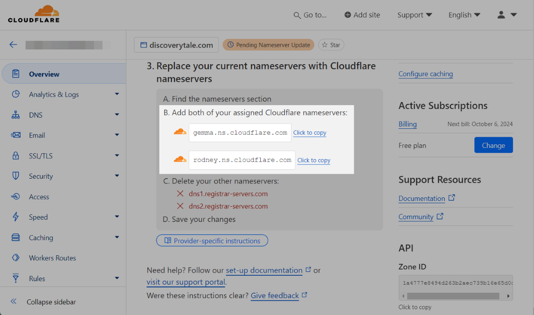Open the user account icon menu

pos(507,15)
